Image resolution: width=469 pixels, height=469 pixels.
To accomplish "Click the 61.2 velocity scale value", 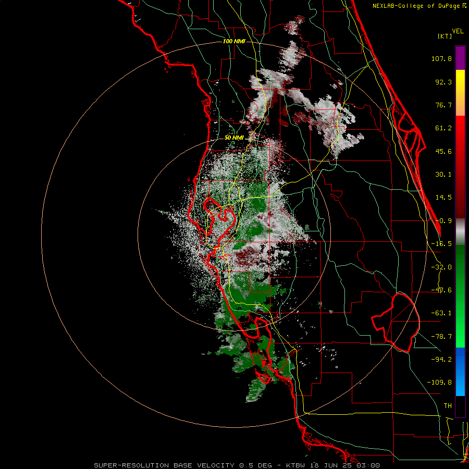I will [443, 128].
